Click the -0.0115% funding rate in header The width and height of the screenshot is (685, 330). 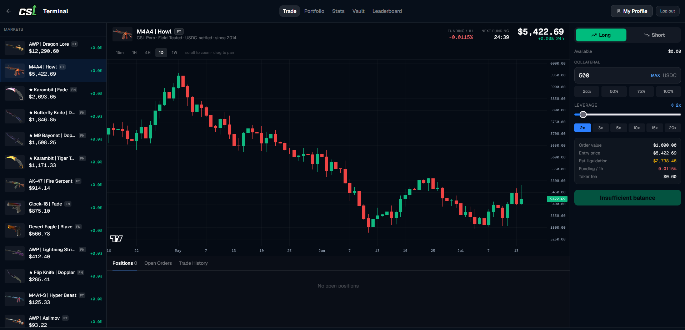tap(461, 37)
